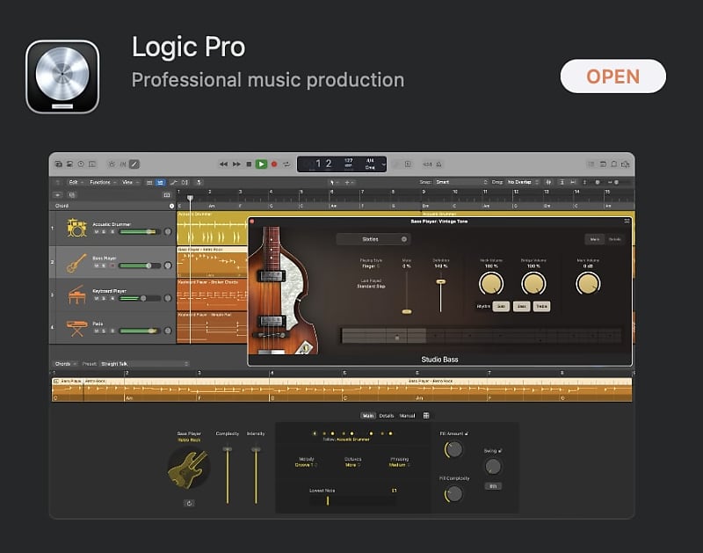Image resolution: width=703 pixels, height=553 pixels.
Task: Mute the Acoustic Drummer track
Action: pos(95,230)
